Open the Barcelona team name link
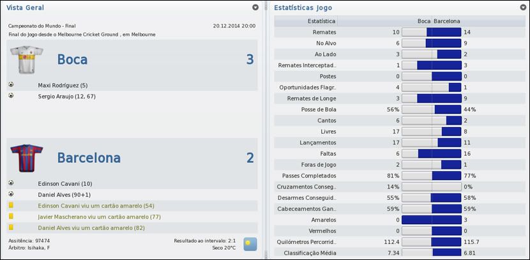The image size is (530, 260). point(89,158)
